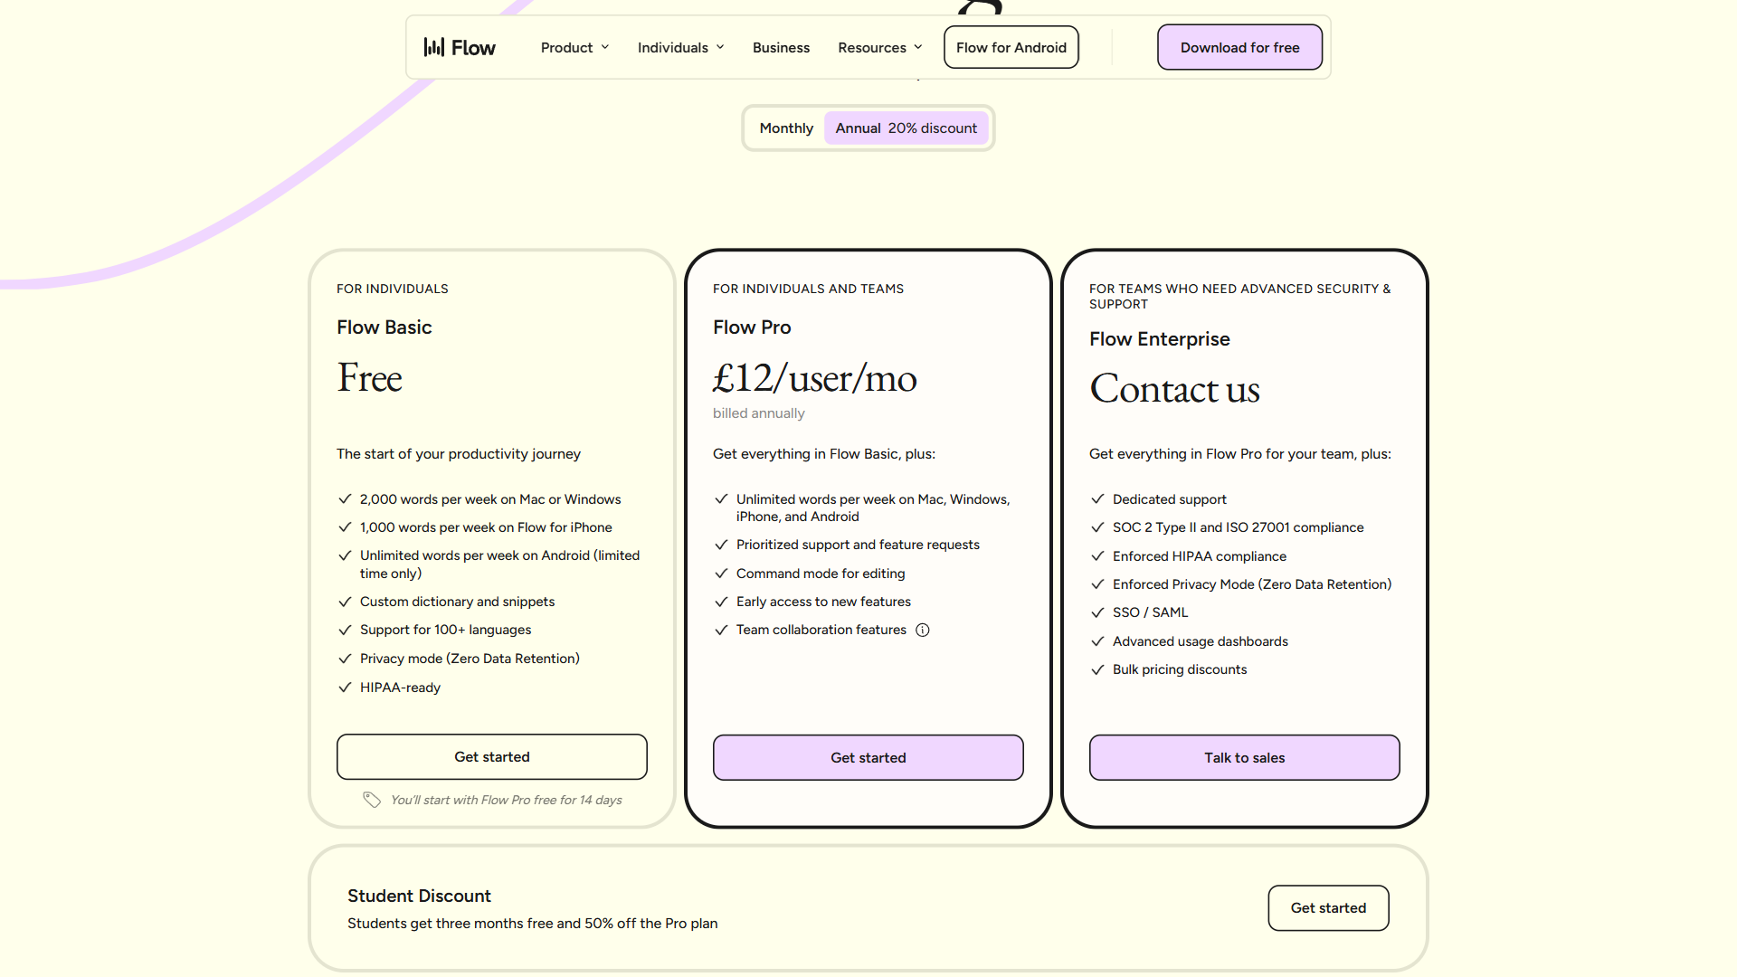Click the checkmark beside SSO / SAML
Screen dimensions: 1737x977
coord(1097,612)
